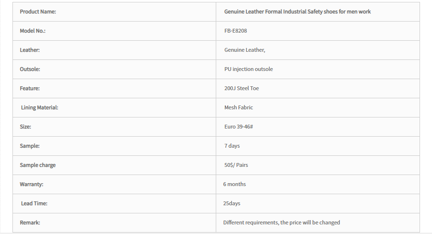Click the Remark price-change note text
Image resolution: width=432 pixels, height=234 pixels.
(281, 222)
